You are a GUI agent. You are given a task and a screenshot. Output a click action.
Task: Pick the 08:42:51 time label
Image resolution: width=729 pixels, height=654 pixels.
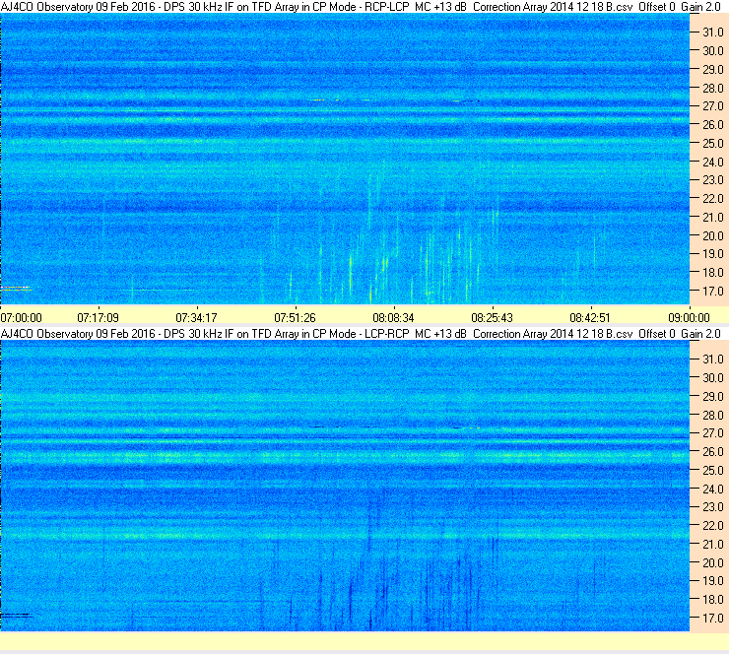tap(590, 318)
